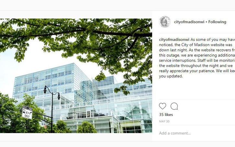Click the caption line mentioning service interruptions

[197, 61]
